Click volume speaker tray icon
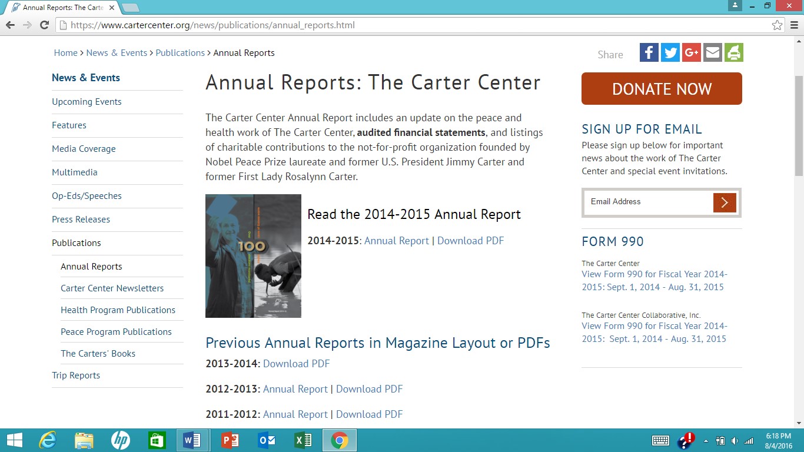Screen dimensions: 804x452 pos(735,441)
